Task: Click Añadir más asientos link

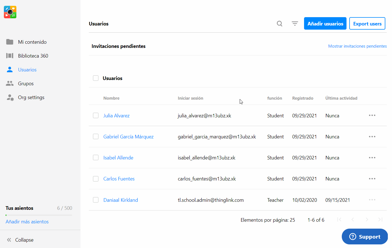Action: click(x=27, y=222)
